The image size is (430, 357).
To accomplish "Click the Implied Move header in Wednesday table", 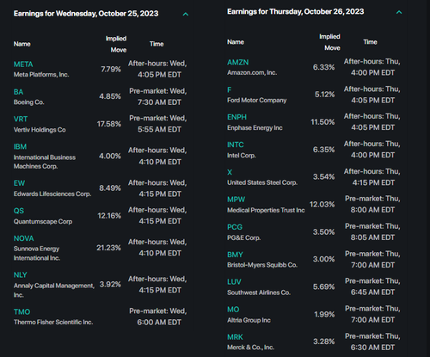I will tap(116, 44).
